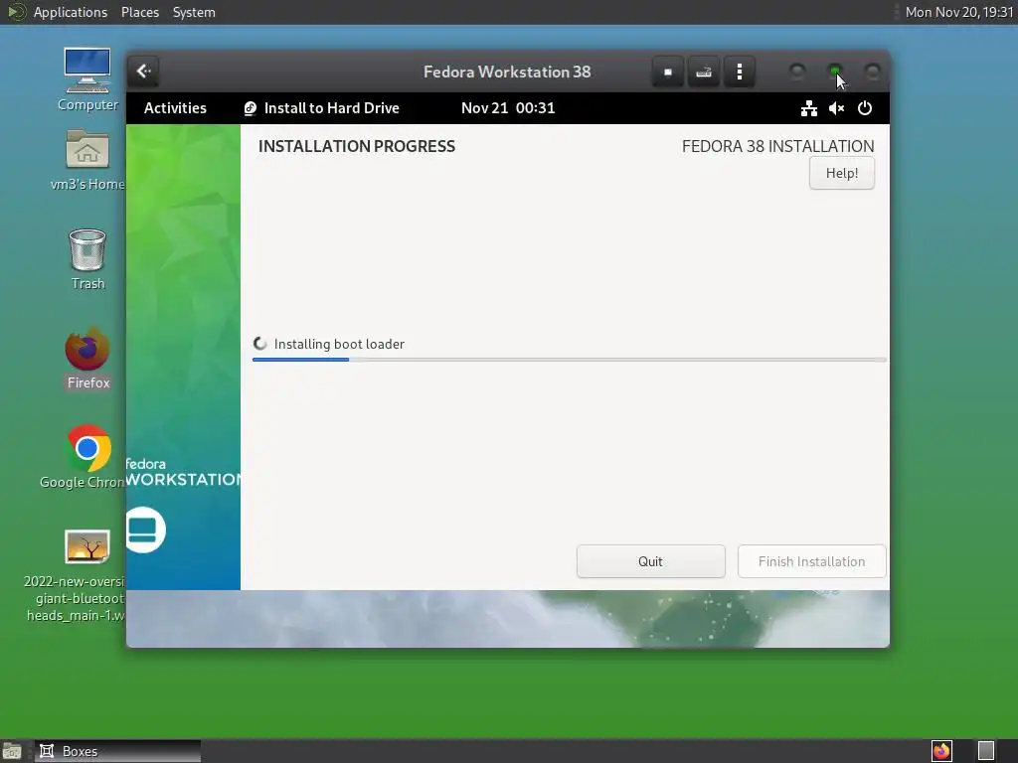
Task: Open the Install to Hard Drive app menu
Action: [321, 107]
